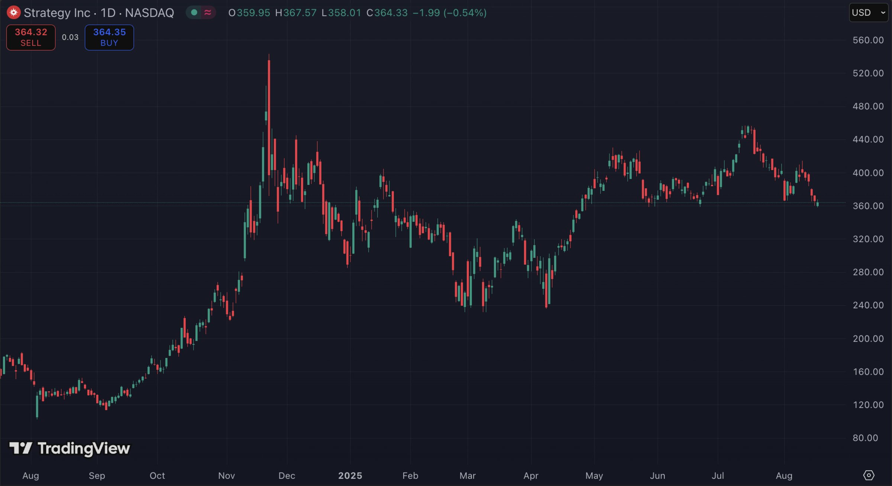
Task: Click the Strategy Inc red logo icon
Action: pyautogui.click(x=13, y=13)
